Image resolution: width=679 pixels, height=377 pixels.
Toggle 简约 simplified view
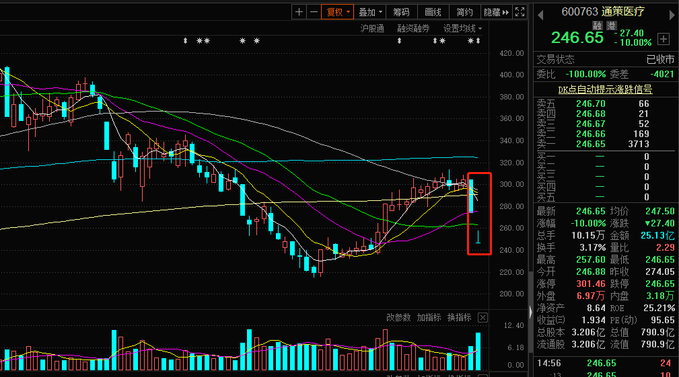click(x=464, y=12)
